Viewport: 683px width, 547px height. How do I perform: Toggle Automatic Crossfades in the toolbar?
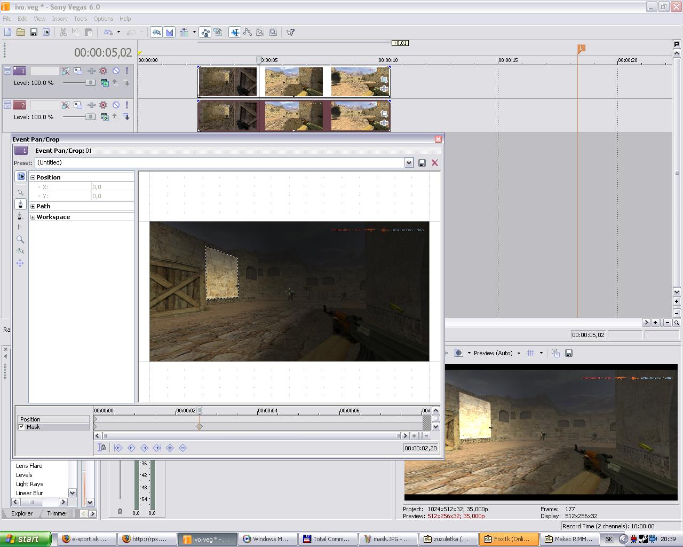[x=170, y=32]
